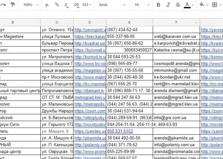This screenshot has height=159, width=223.
Task: Select cell with 38 044 593-25-53
Action: [x=129, y=57]
